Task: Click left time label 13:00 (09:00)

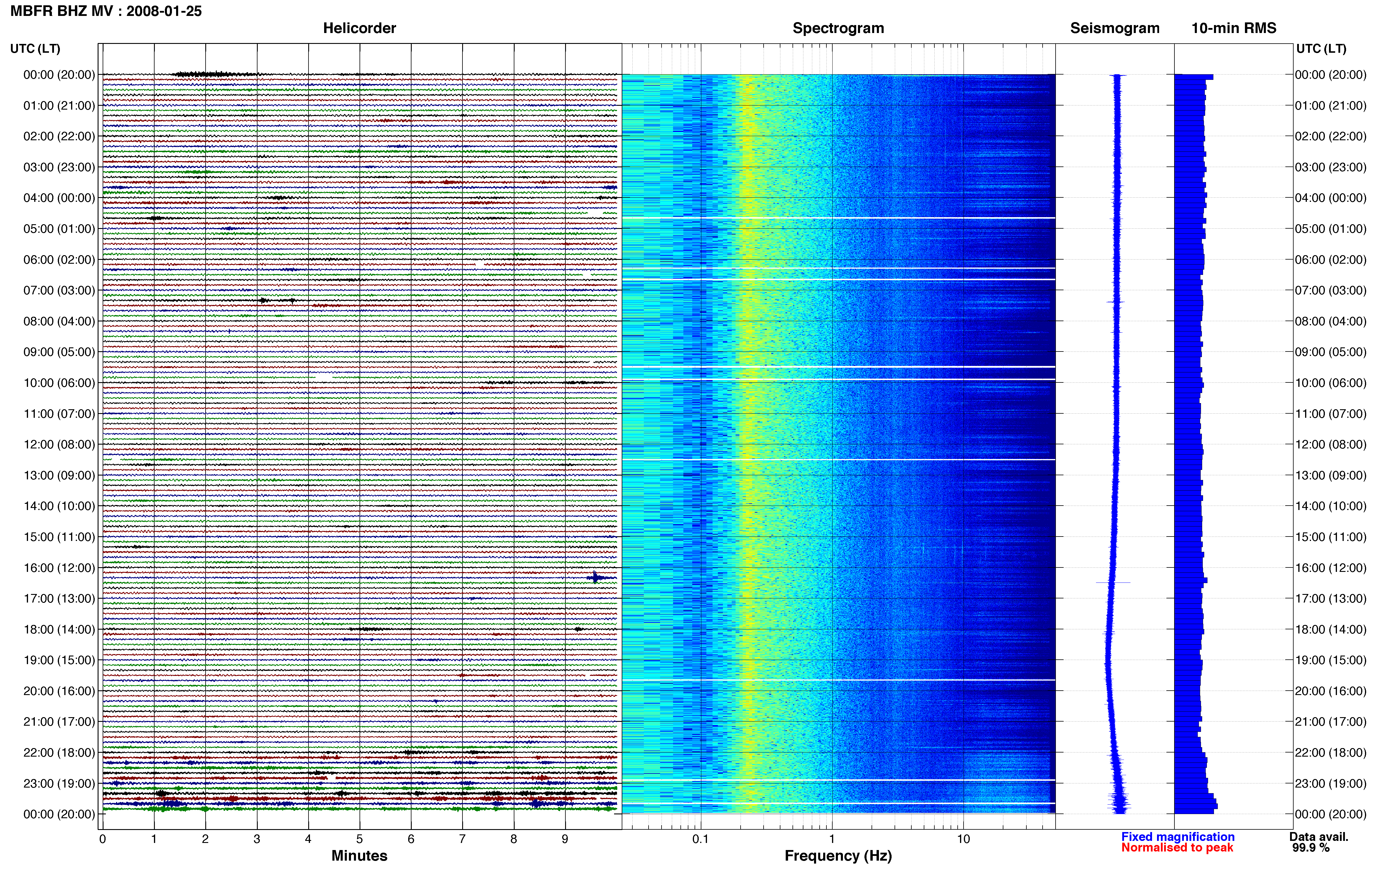Action: (59, 475)
